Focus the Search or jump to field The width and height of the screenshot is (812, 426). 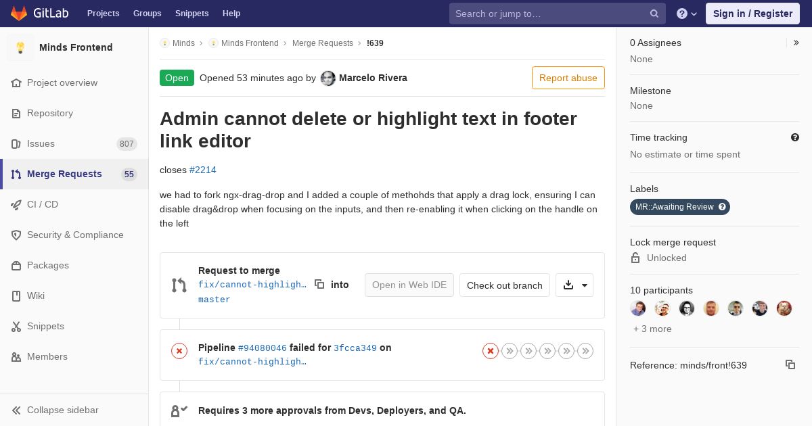click(558, 14)
